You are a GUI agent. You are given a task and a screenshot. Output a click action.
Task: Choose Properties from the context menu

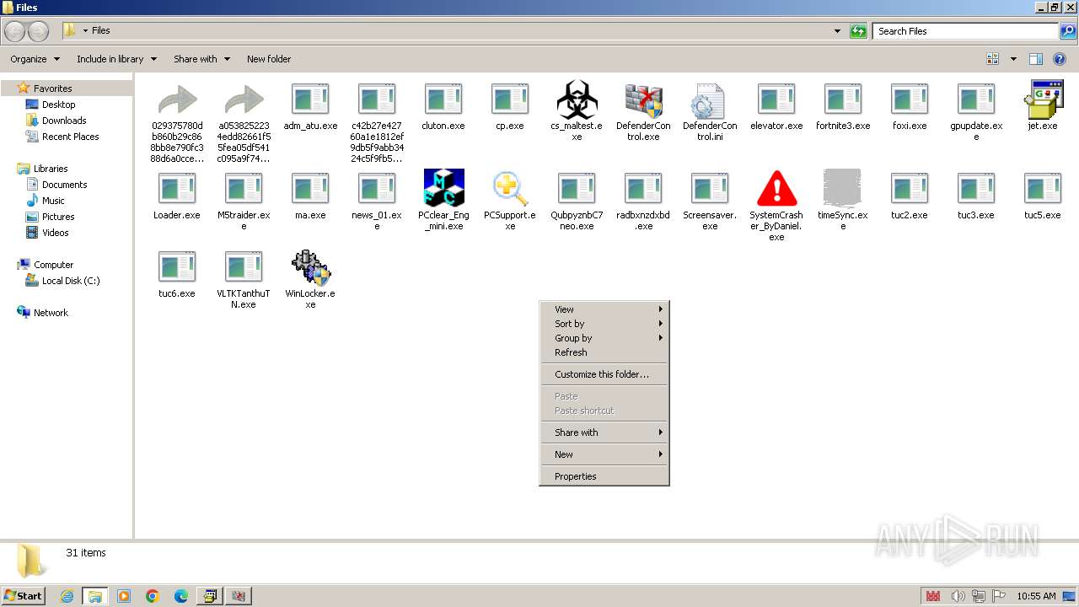pos(604,476)
